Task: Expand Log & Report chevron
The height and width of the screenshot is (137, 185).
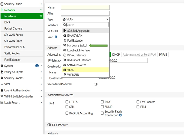Action: click(41, 102)
